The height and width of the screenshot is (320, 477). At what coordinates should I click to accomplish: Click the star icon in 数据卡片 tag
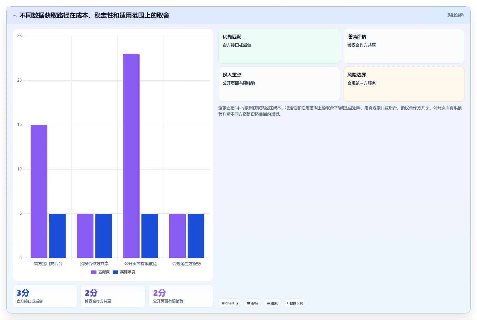coord(288,303)
